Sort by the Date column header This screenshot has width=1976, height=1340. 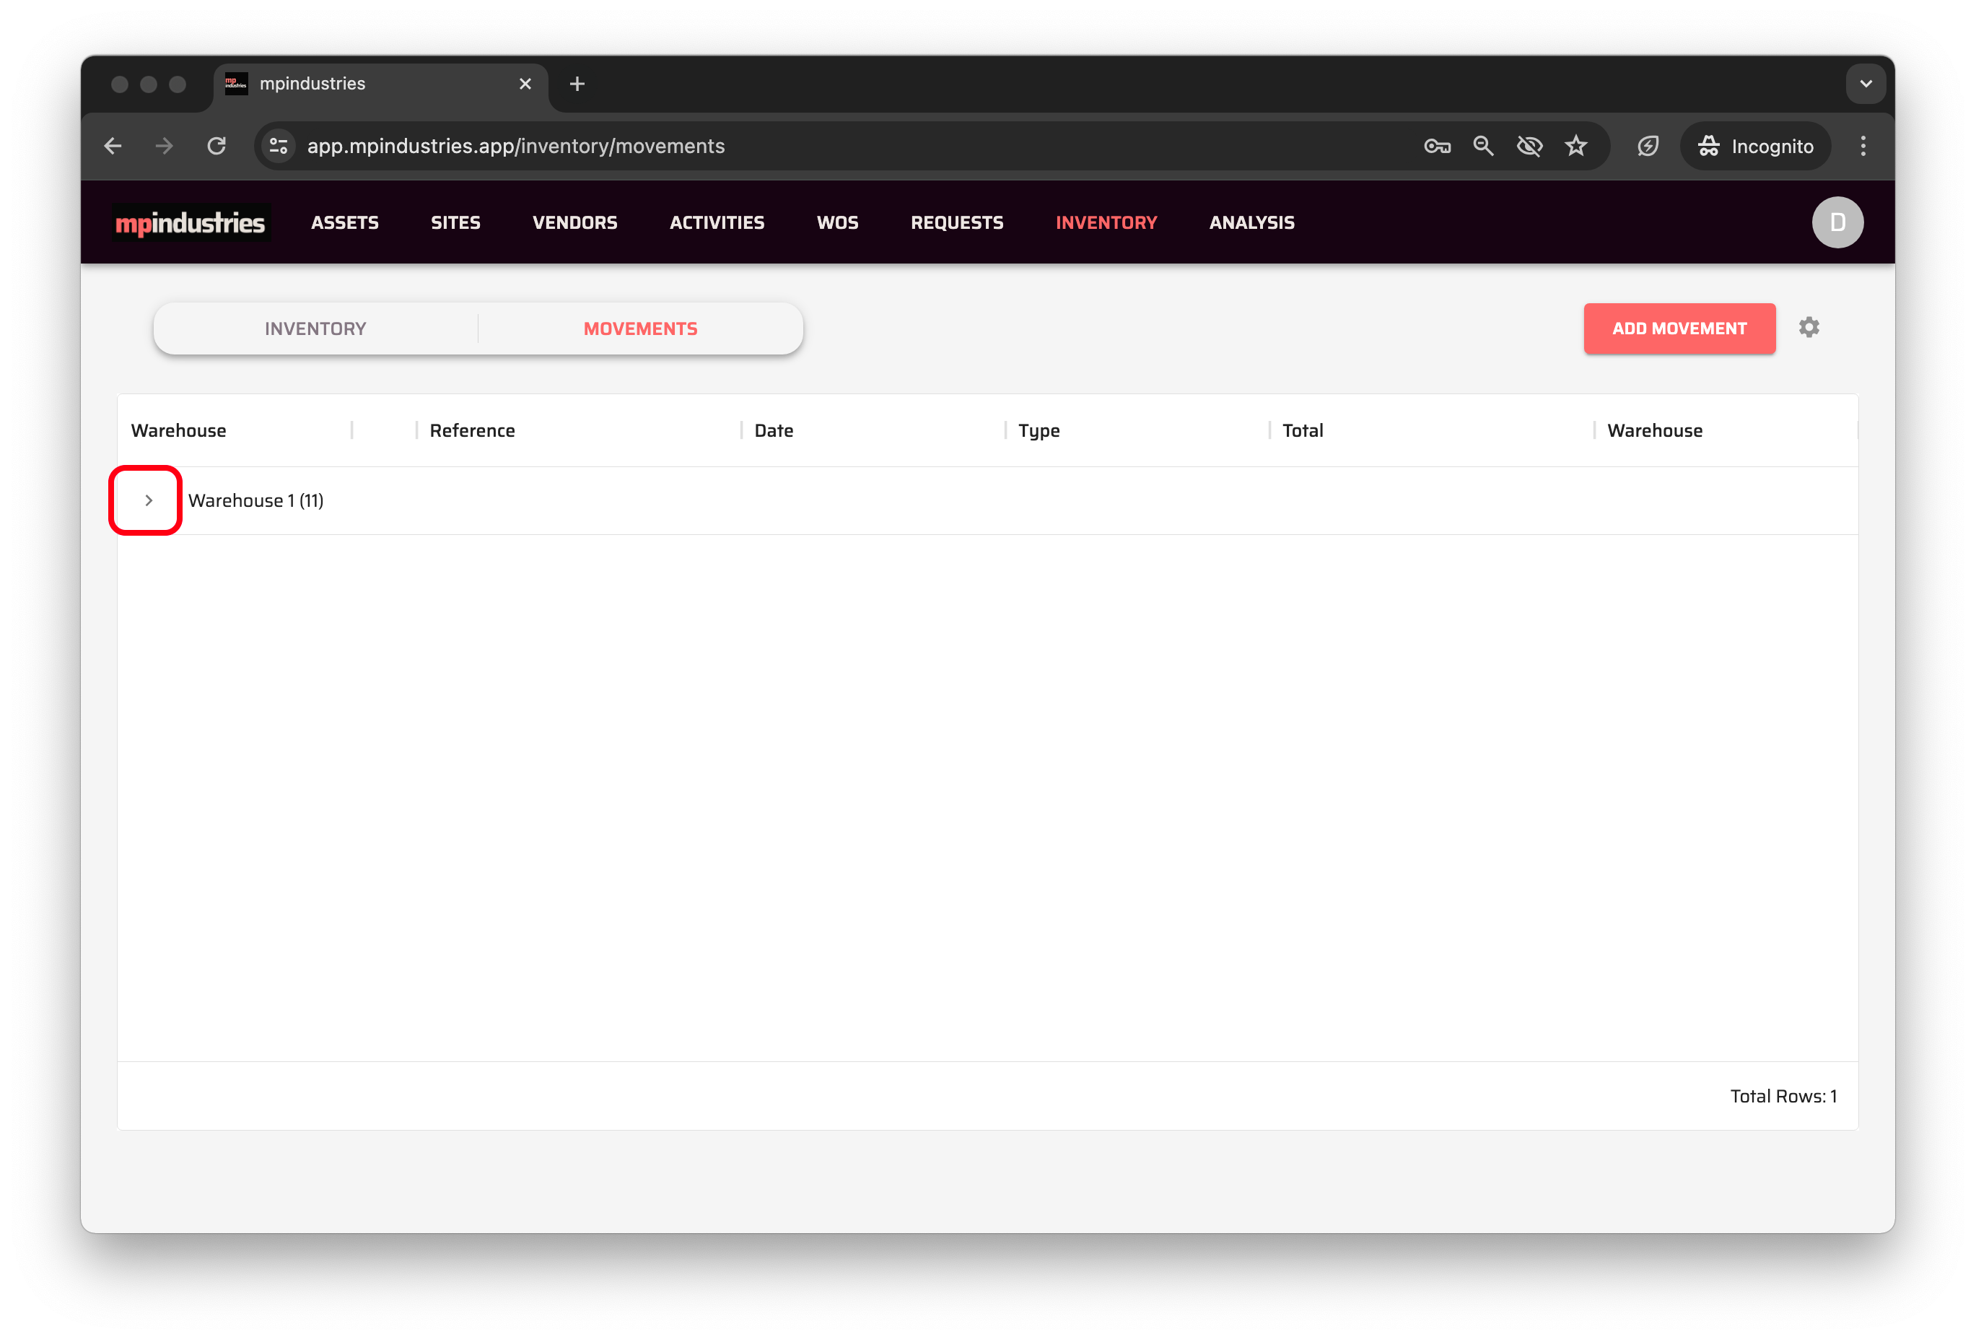773,430
